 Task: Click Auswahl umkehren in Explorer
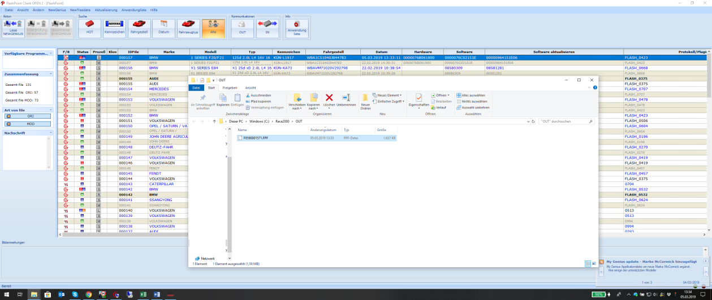[473, 107]
